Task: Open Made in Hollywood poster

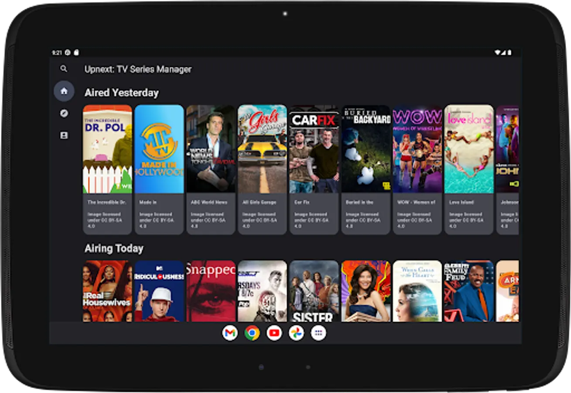Action: pos(159,149)
